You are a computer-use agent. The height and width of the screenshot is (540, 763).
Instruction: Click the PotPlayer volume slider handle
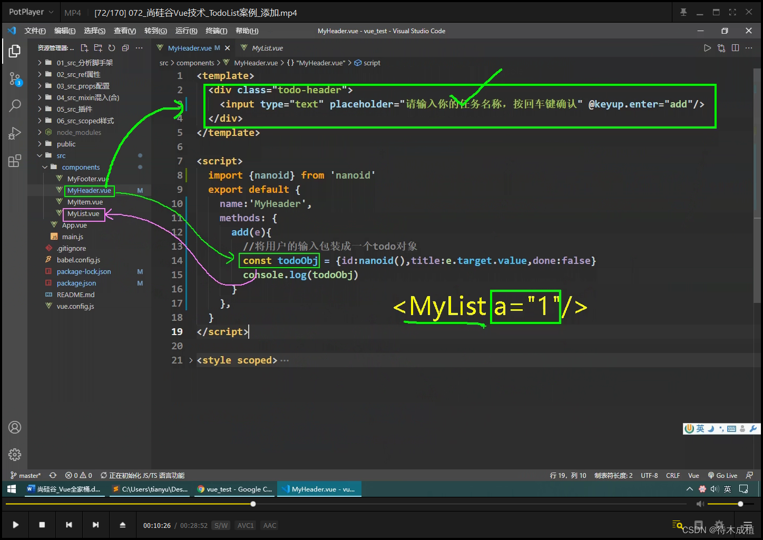pos(740,504)
